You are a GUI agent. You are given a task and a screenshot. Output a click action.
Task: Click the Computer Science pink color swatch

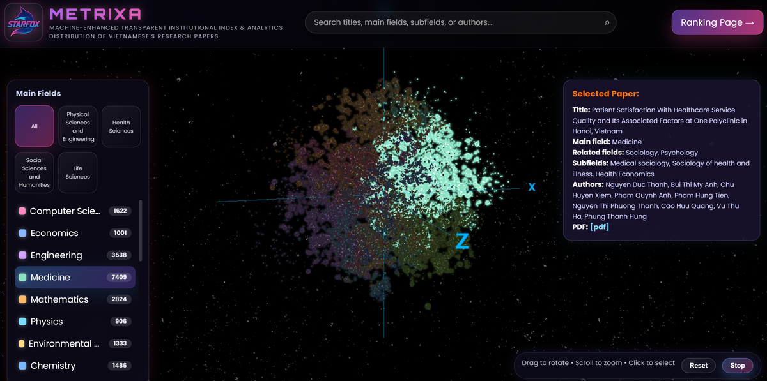(22, 211)
